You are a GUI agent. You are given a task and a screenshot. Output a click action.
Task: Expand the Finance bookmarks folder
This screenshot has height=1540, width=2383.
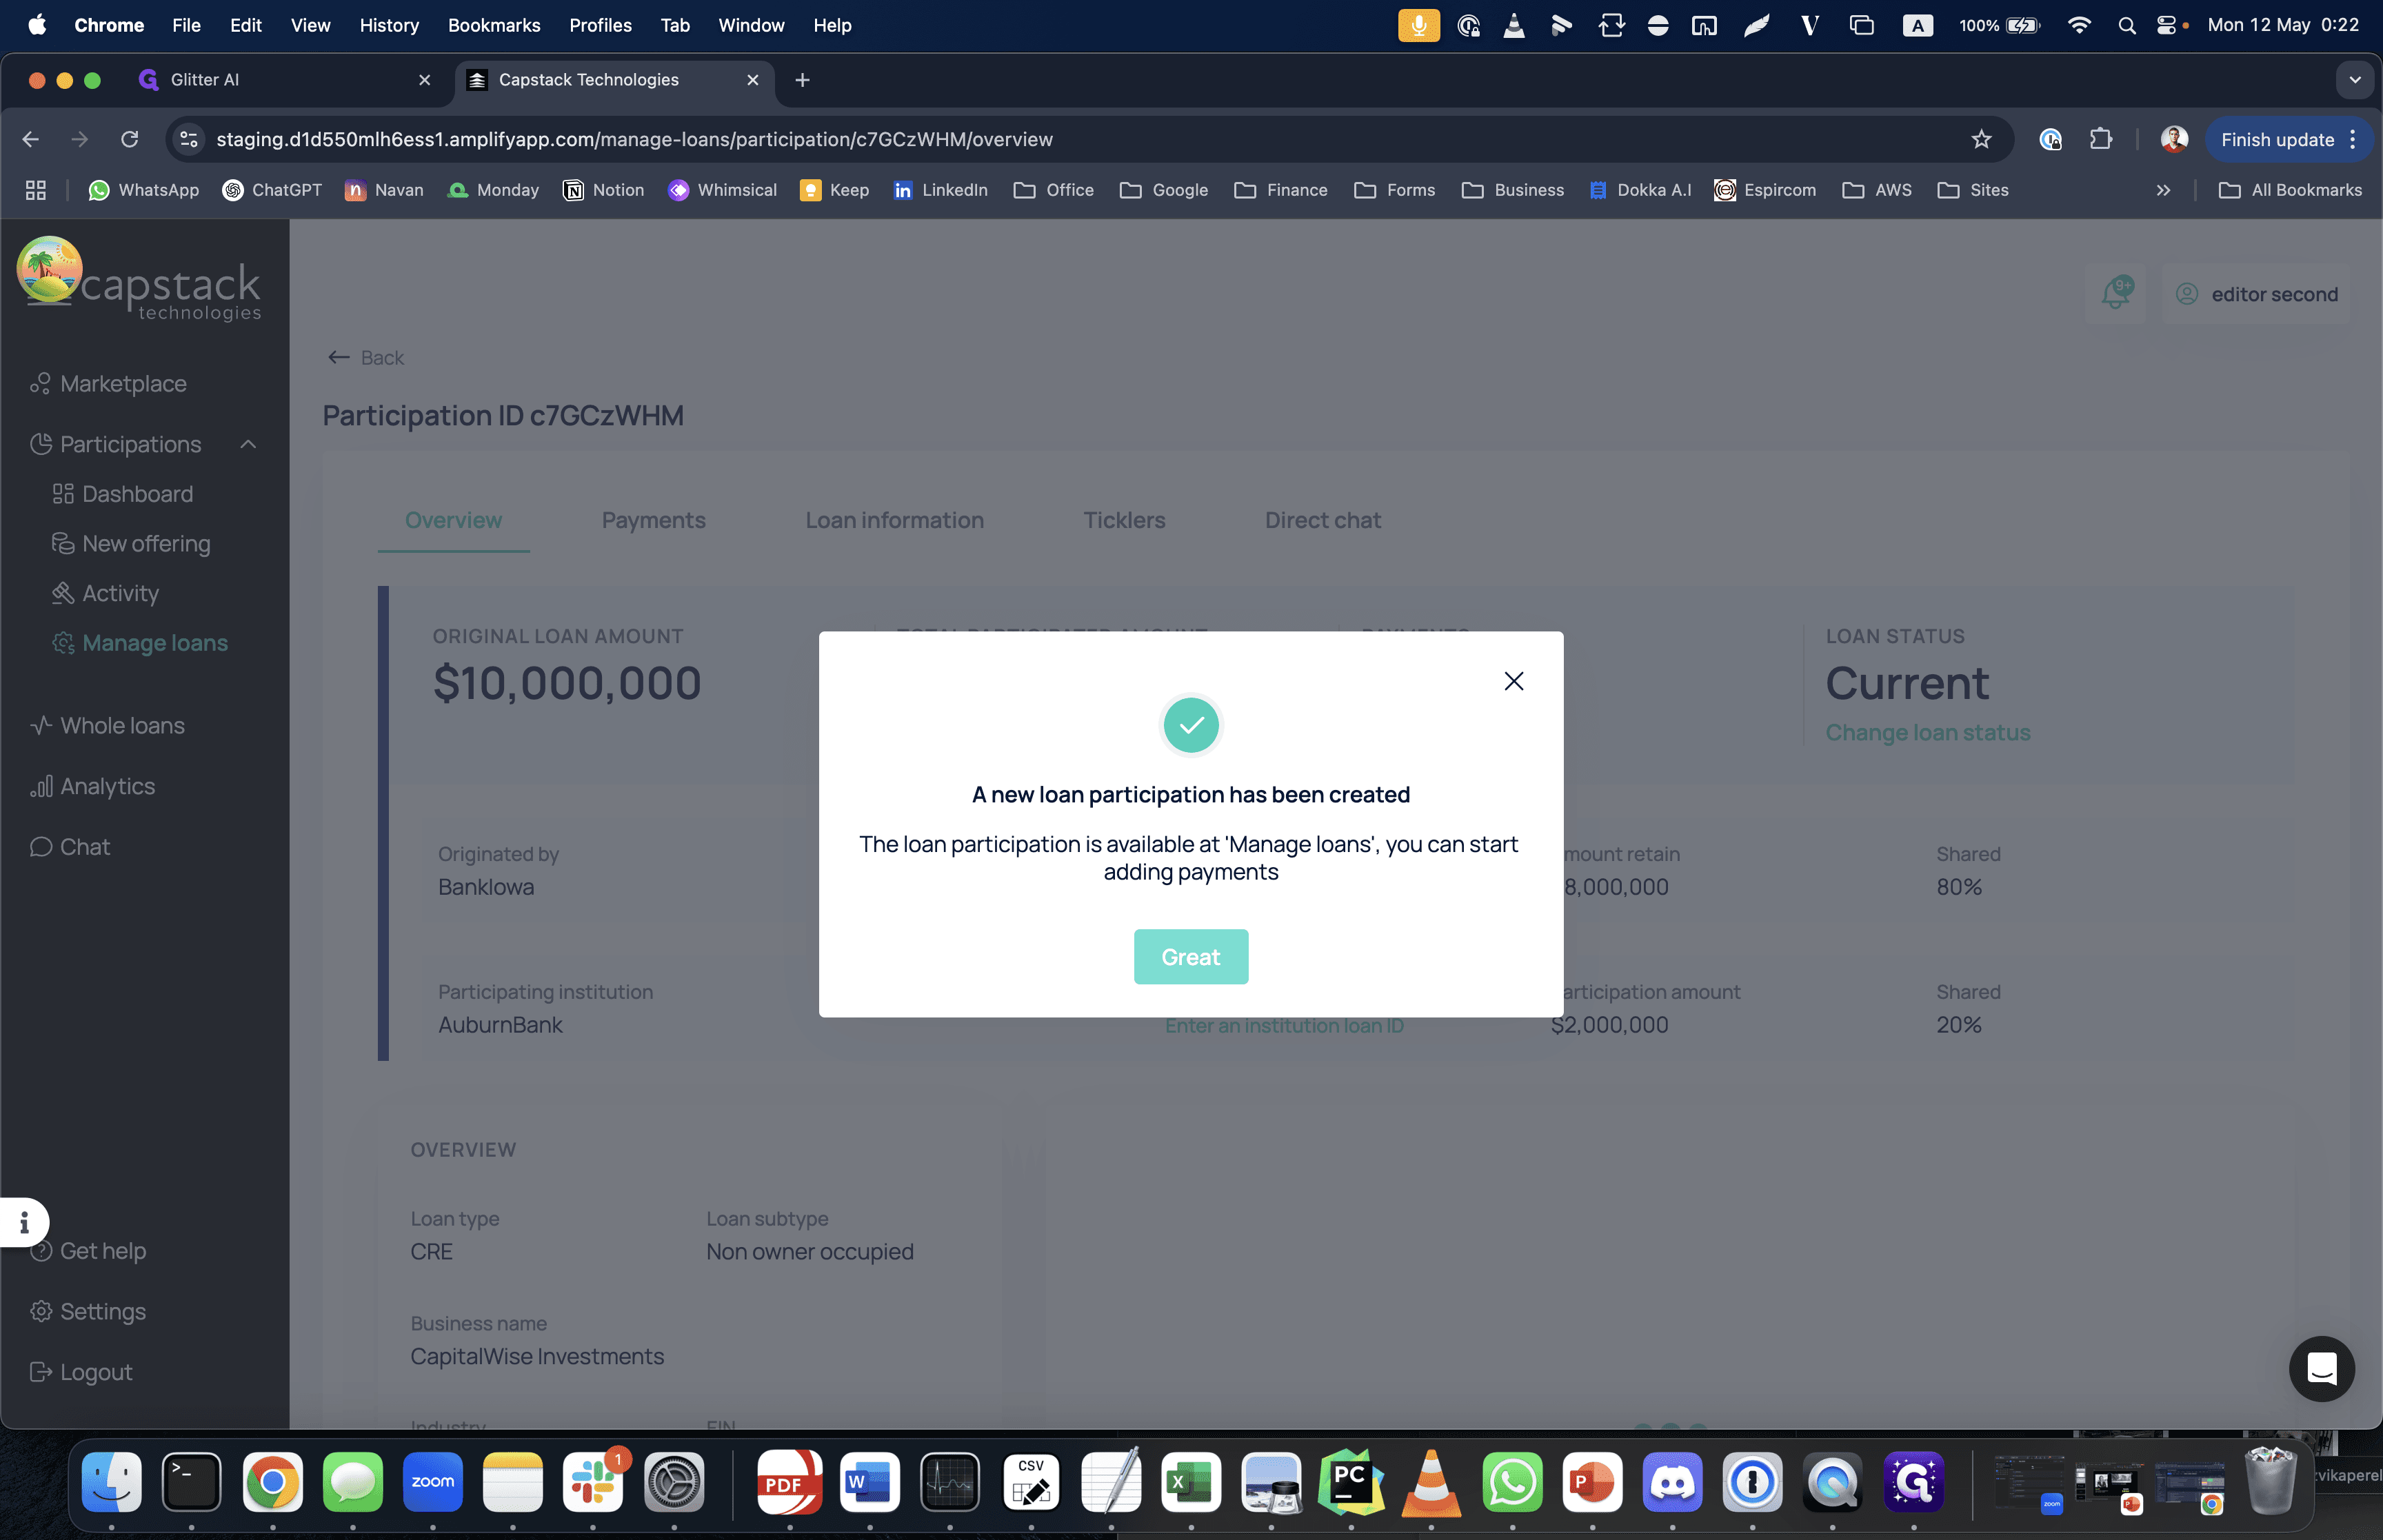click(x=1280, y=190)
